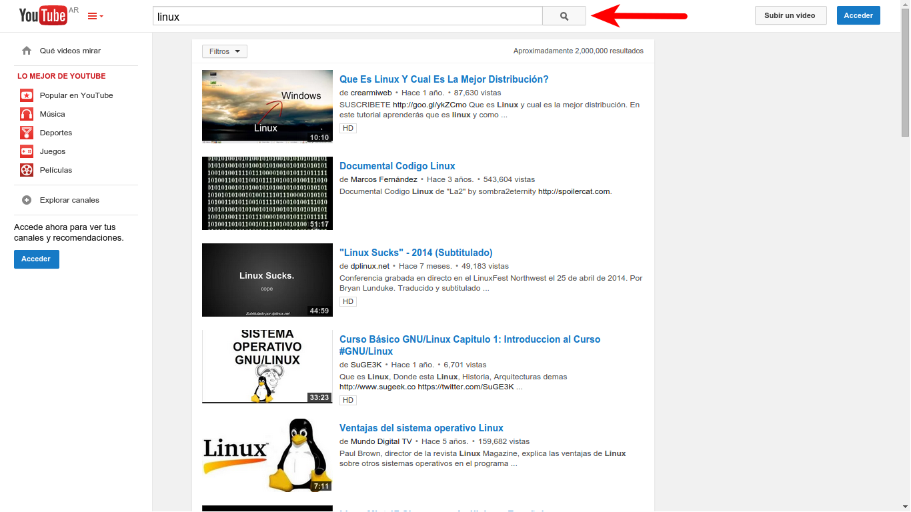Image resolution: width=911 pixels, height=512 pixels.
Task: Select the plus icon for Explorar canales
Action: [x=27, y=200]
